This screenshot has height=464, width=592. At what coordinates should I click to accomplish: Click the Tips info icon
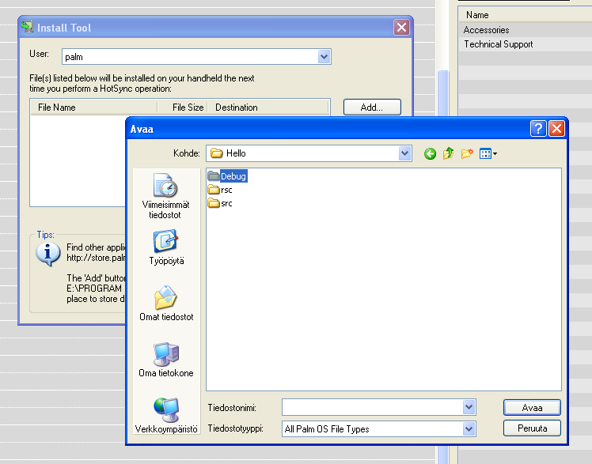[48, 254]
